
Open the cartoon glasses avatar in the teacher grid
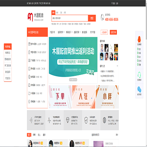[x=102, y=56]
